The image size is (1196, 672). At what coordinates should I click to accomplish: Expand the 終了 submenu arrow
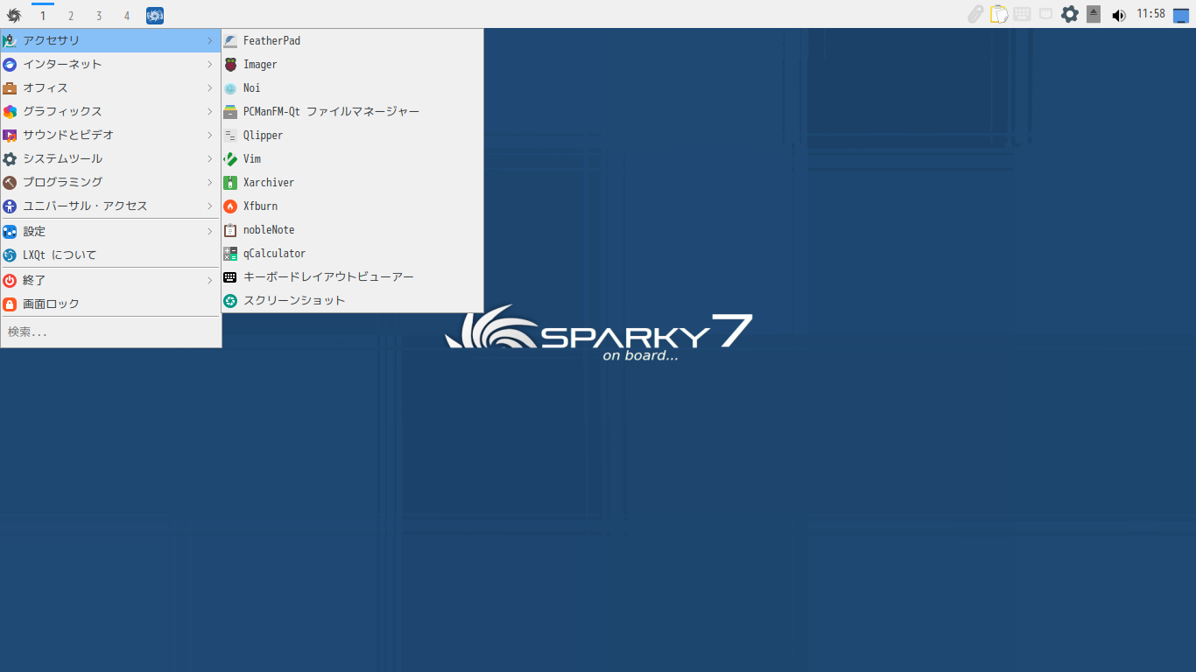(210, 281)
